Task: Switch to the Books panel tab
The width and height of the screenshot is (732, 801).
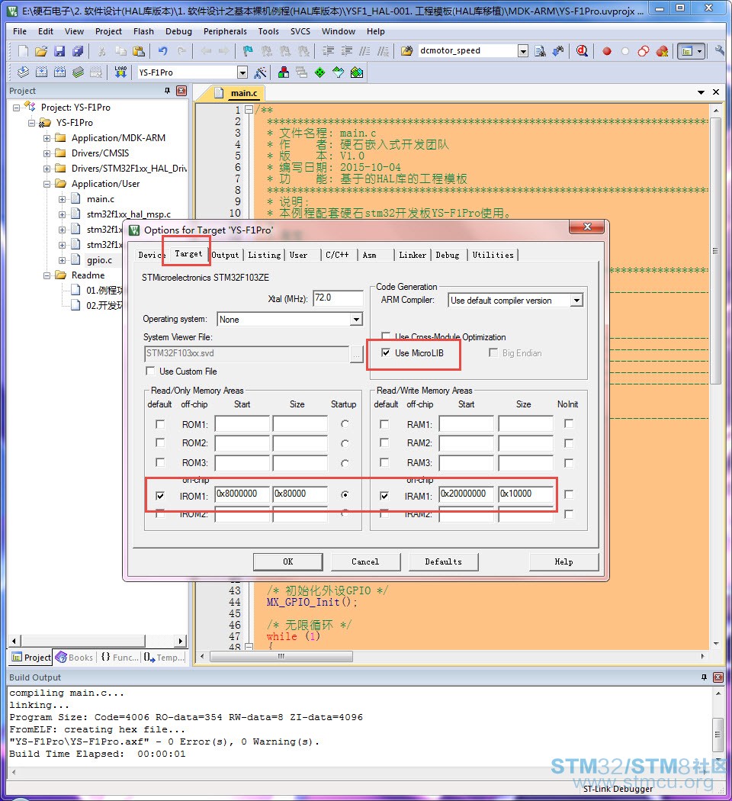Action: (75, 658)
